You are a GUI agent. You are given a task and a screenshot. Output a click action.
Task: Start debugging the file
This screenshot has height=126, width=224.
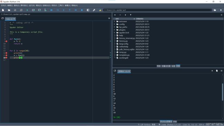pyautogui.click(x=51, y=10)
